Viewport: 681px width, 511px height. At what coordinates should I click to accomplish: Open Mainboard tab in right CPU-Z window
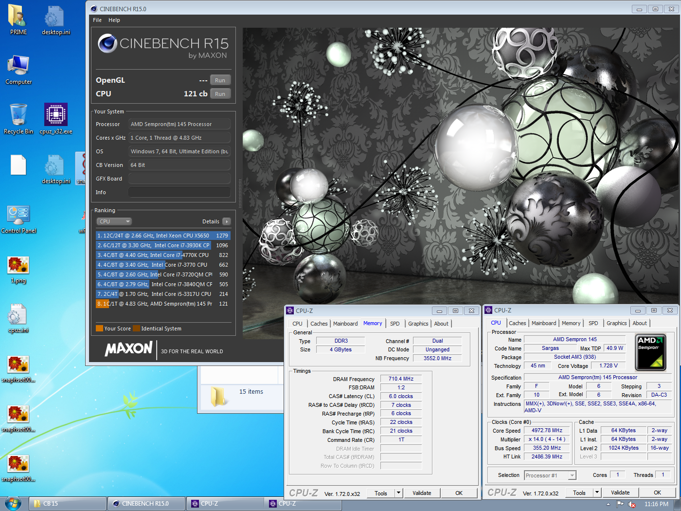pos(544,323)
